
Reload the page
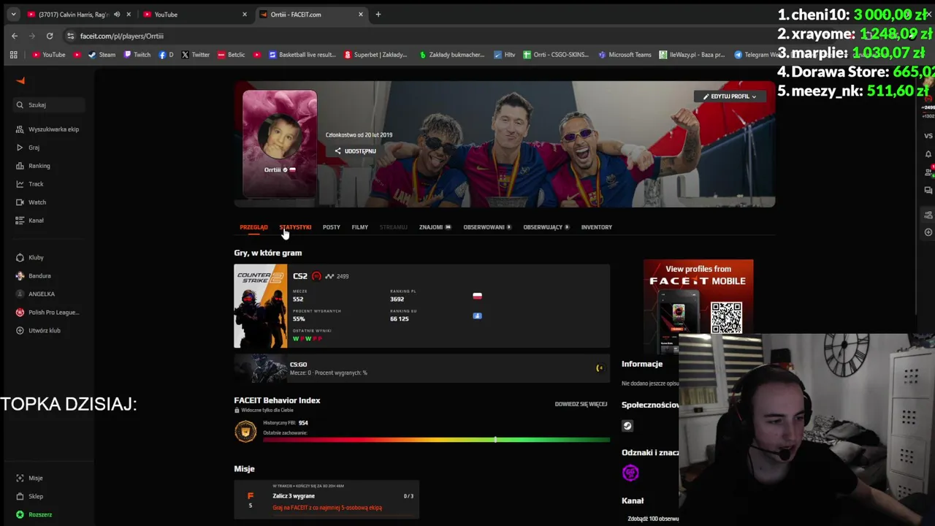[x=50, y=36]
